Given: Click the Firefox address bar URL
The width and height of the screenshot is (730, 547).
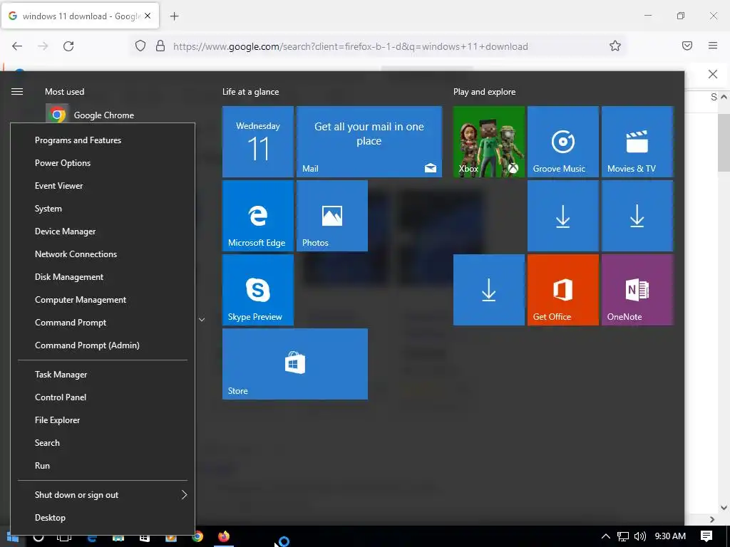Looking at the screenshot, I should coord(351,46).
